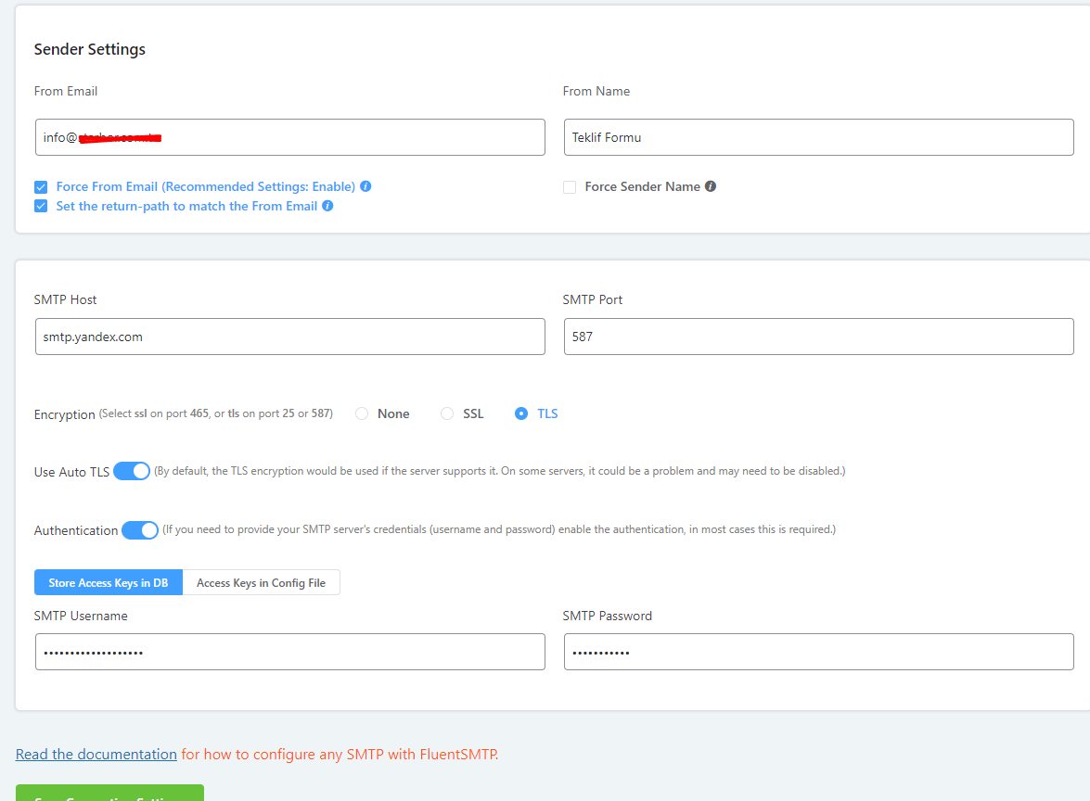Click the Sender Settings heading
This screenshot has height=801, width=1090.
click(90, 49)
